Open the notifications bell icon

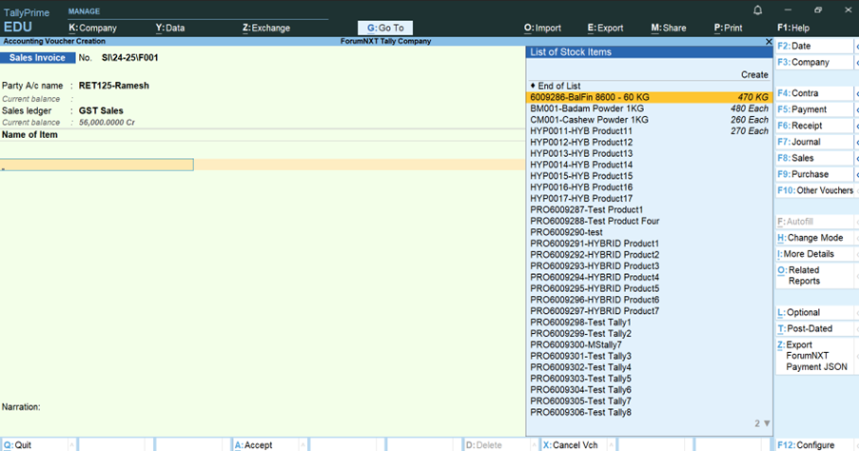coord(757,10)
